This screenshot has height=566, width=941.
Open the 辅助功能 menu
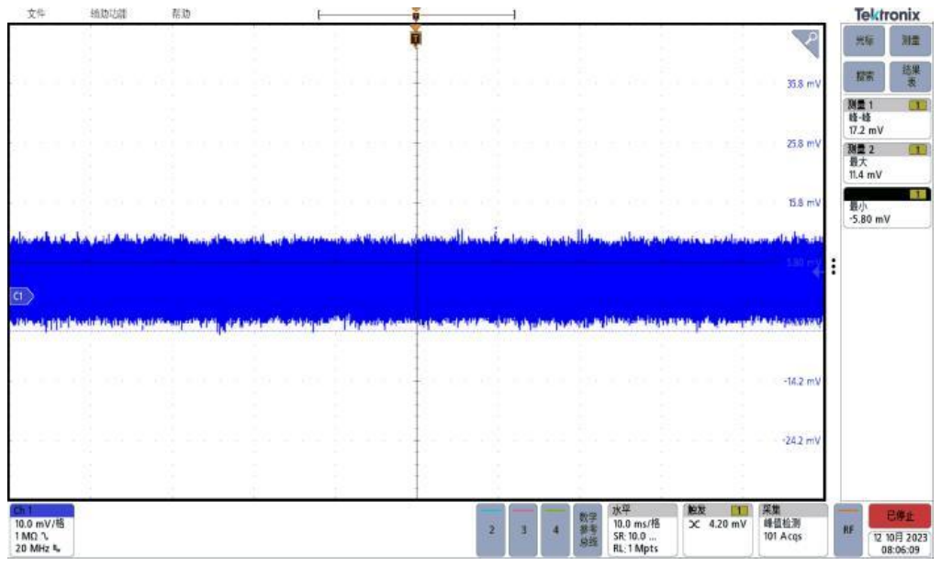(x=108, y=13)
